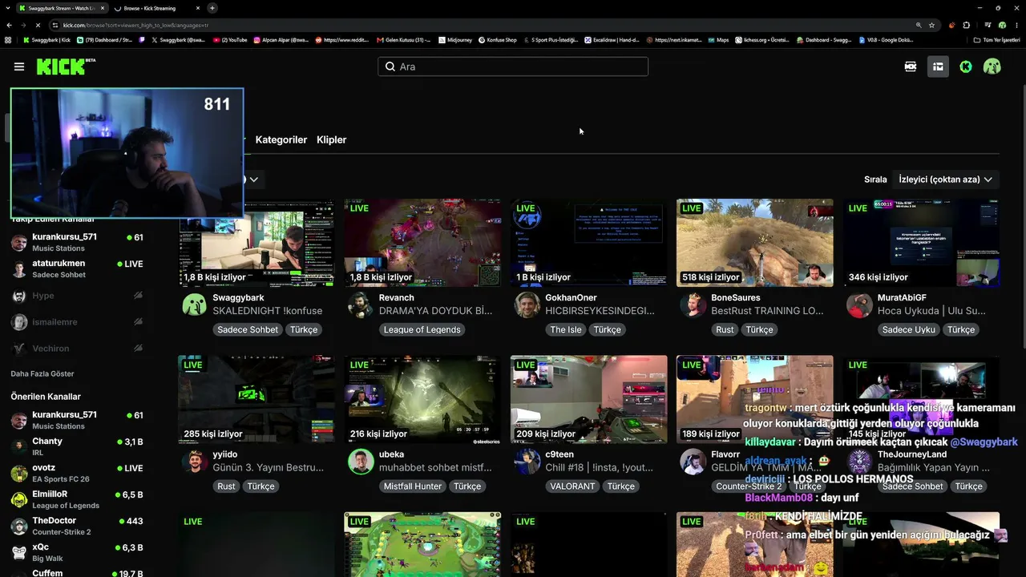Switch to the Klipler tab
This screenshot has height=577, width=1026.
[x=332, y=139]
